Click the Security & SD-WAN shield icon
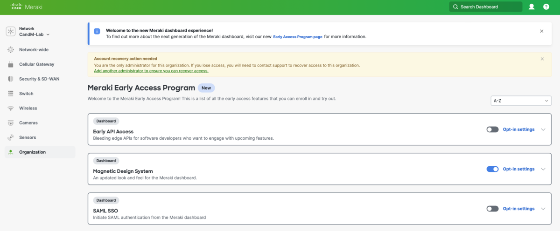This screenshot has height=231, width=560. pyautogui.click(x=11, y=79)
